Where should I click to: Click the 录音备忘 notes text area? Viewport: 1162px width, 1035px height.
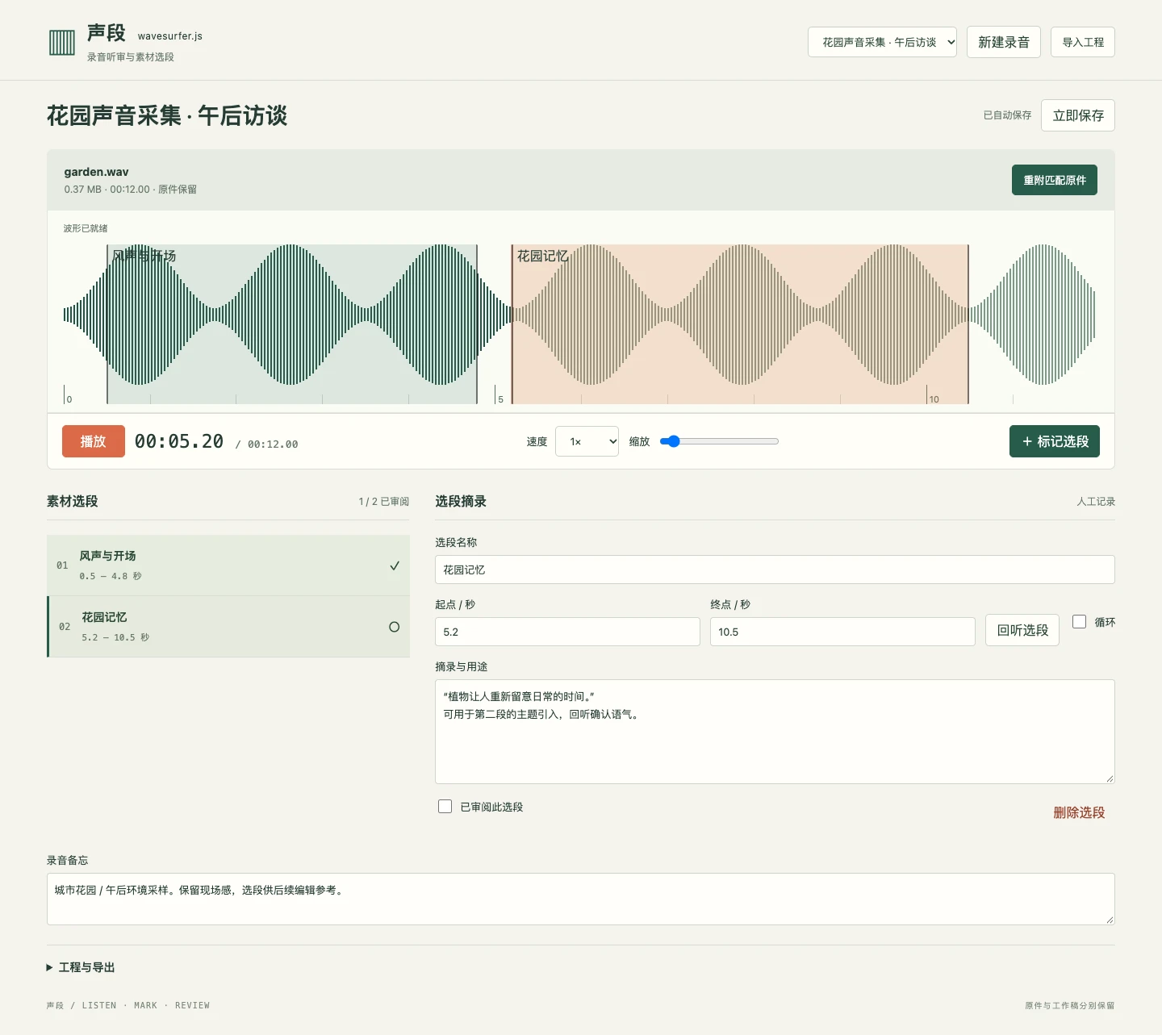[x=581, y=899]
